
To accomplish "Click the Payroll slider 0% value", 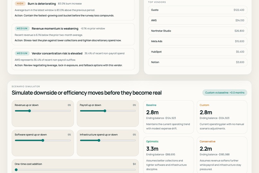I will pos(134,105).
